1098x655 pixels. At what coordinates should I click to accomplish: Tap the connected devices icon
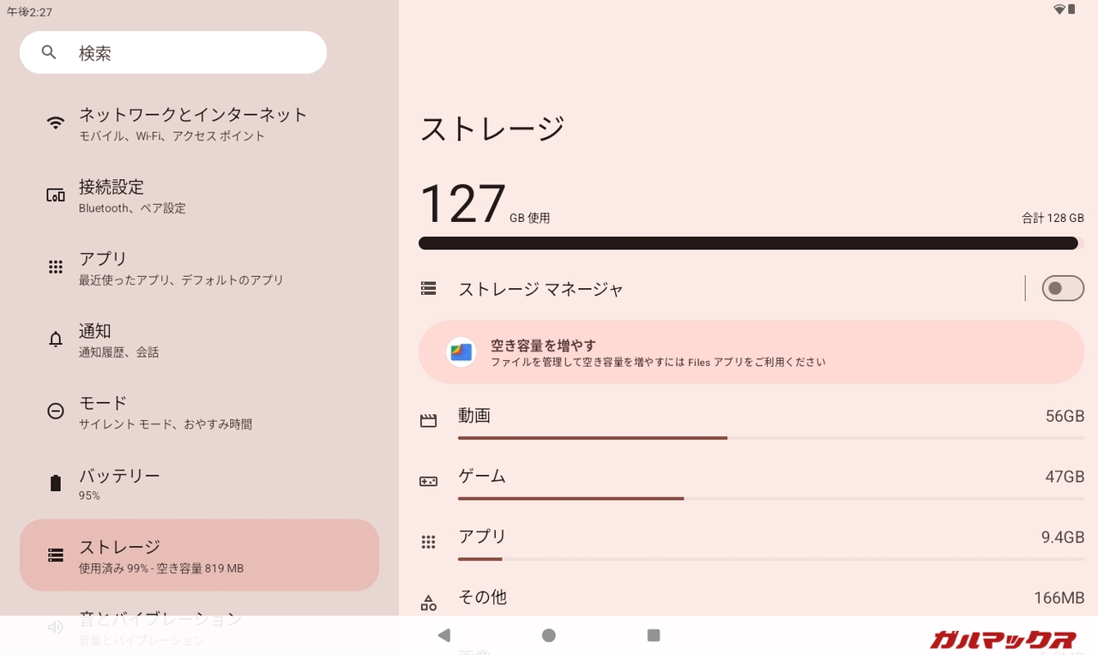tap(56, 195)
